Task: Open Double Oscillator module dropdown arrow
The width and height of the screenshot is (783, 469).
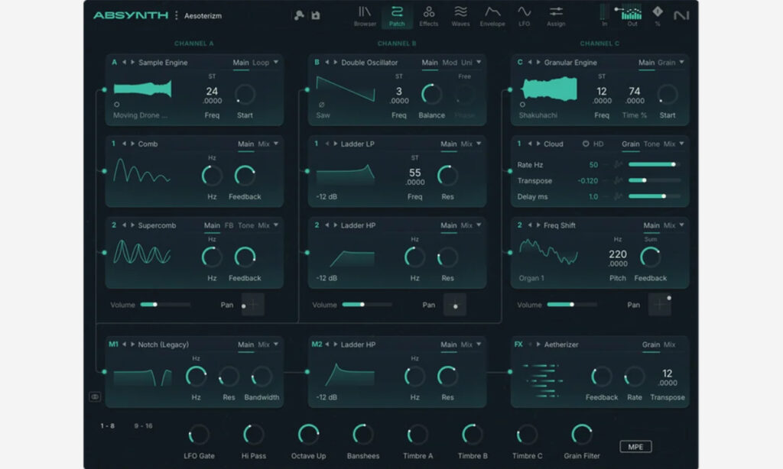Action: coord(479,63)
